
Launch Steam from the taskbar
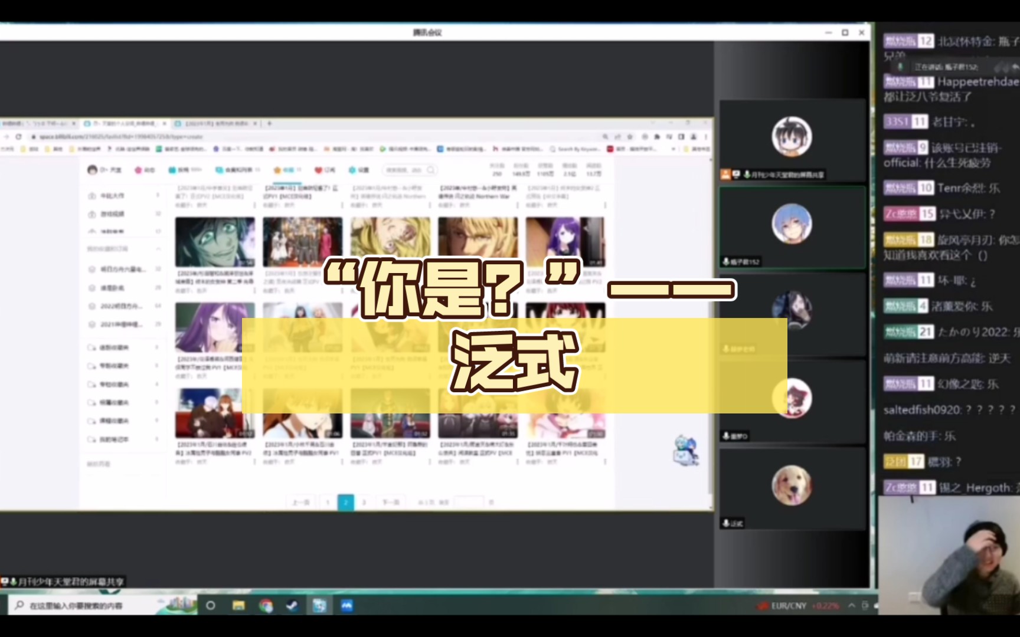pos(292,606)
